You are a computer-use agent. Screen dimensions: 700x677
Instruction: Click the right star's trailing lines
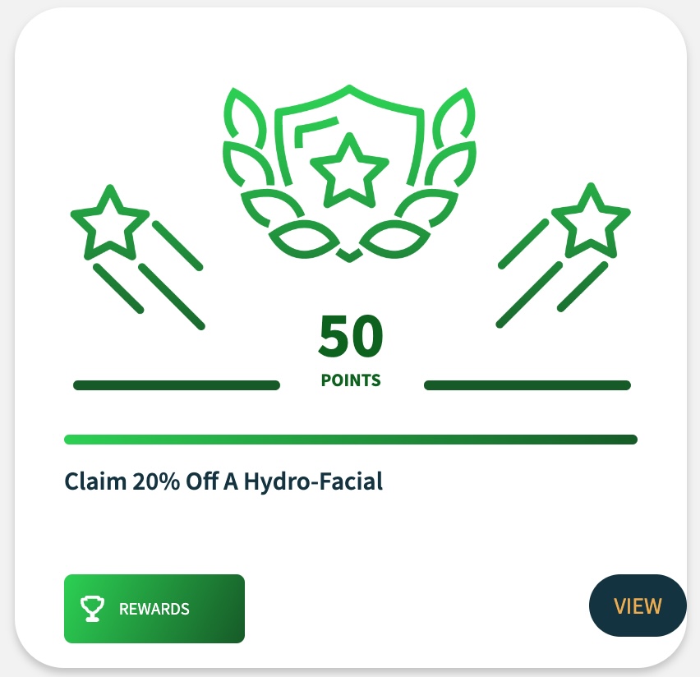[x=552, y=274]
